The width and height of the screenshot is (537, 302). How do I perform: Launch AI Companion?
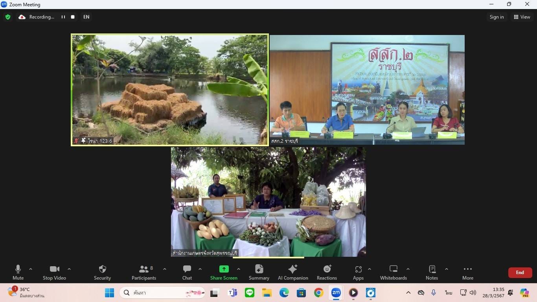(x=293, y=272)
